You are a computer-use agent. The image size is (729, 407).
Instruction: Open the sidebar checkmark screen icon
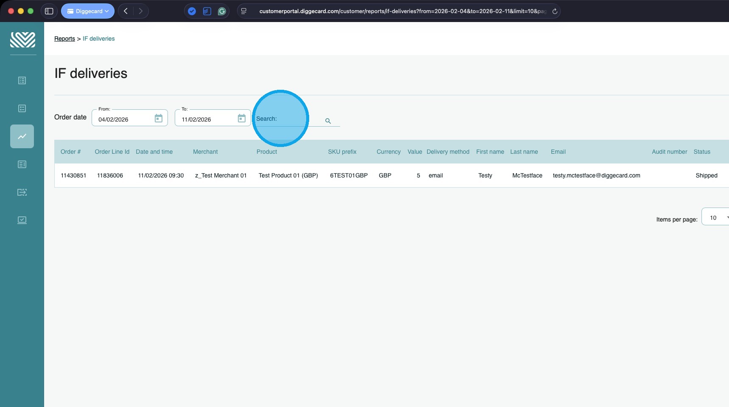[22, 220]
